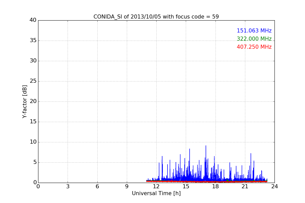Screen dimensions: 305x203
Task: Click the Universal Time [h] axis label
Action: (x=156, y=193)
